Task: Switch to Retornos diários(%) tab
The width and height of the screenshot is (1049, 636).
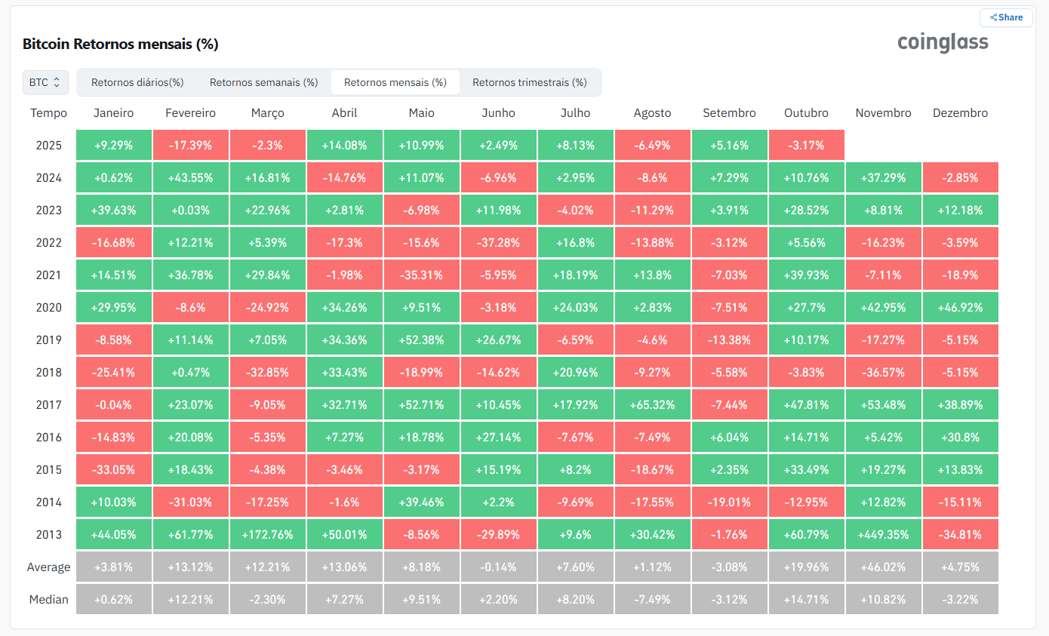Action: pos(137,82)
